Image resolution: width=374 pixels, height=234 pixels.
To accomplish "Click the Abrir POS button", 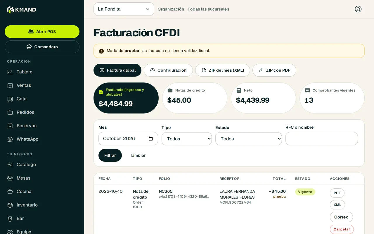I will 42,32.
